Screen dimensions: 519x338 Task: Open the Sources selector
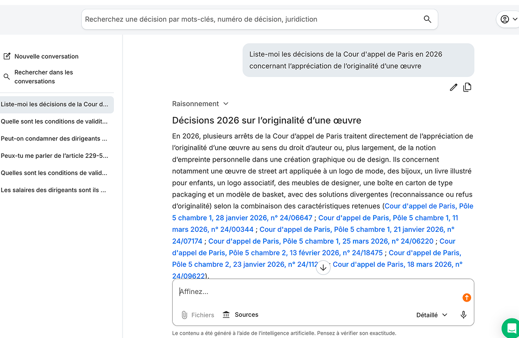241,315
